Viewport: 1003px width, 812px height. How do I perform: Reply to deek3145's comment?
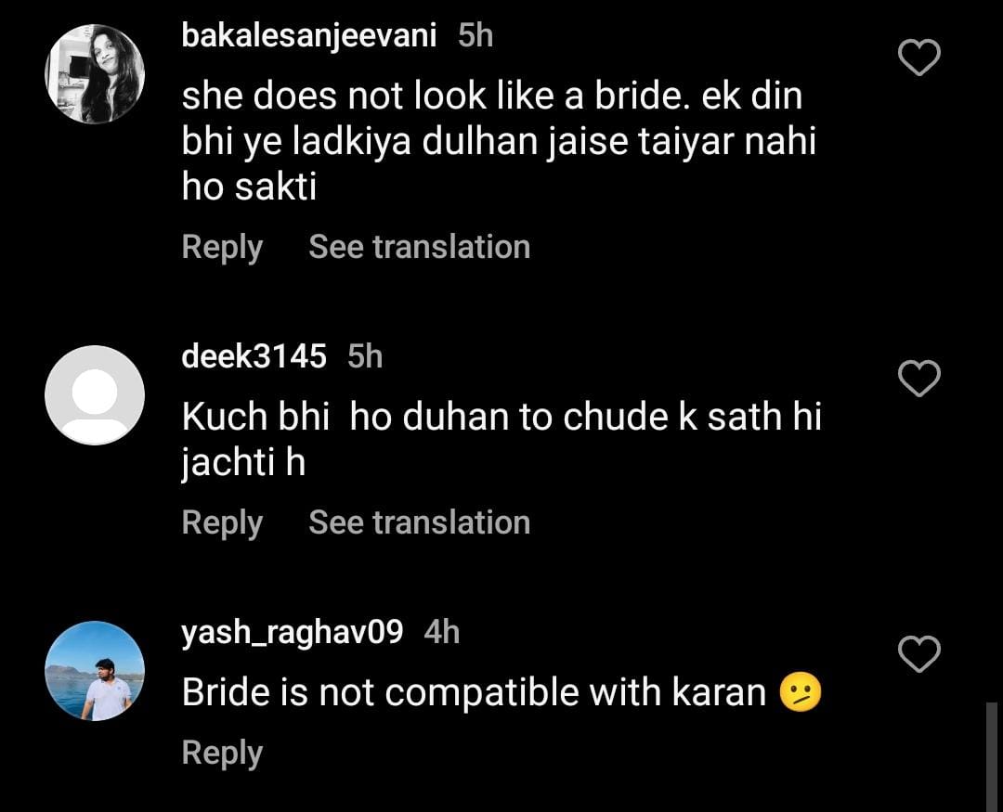(222, 522)
